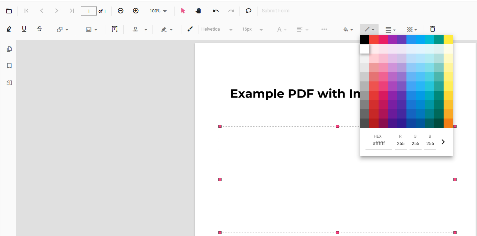Click the open file folder icon
477x236 pixels.
(x=9, y=11)
